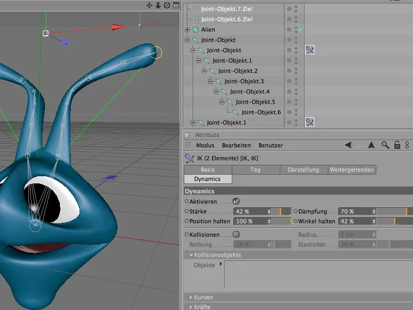Toggle the Stärke keyframe circle
The height and width of the screenshot is (310, 413).
(x=187, y=211)
